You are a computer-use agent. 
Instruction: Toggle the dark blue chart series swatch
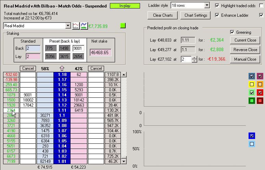(252, 136)
